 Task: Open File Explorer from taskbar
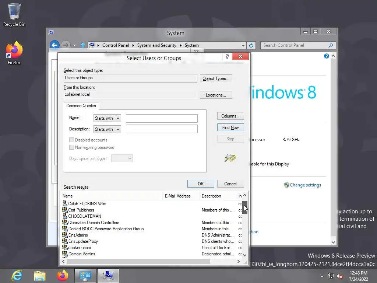coord(40,276)
